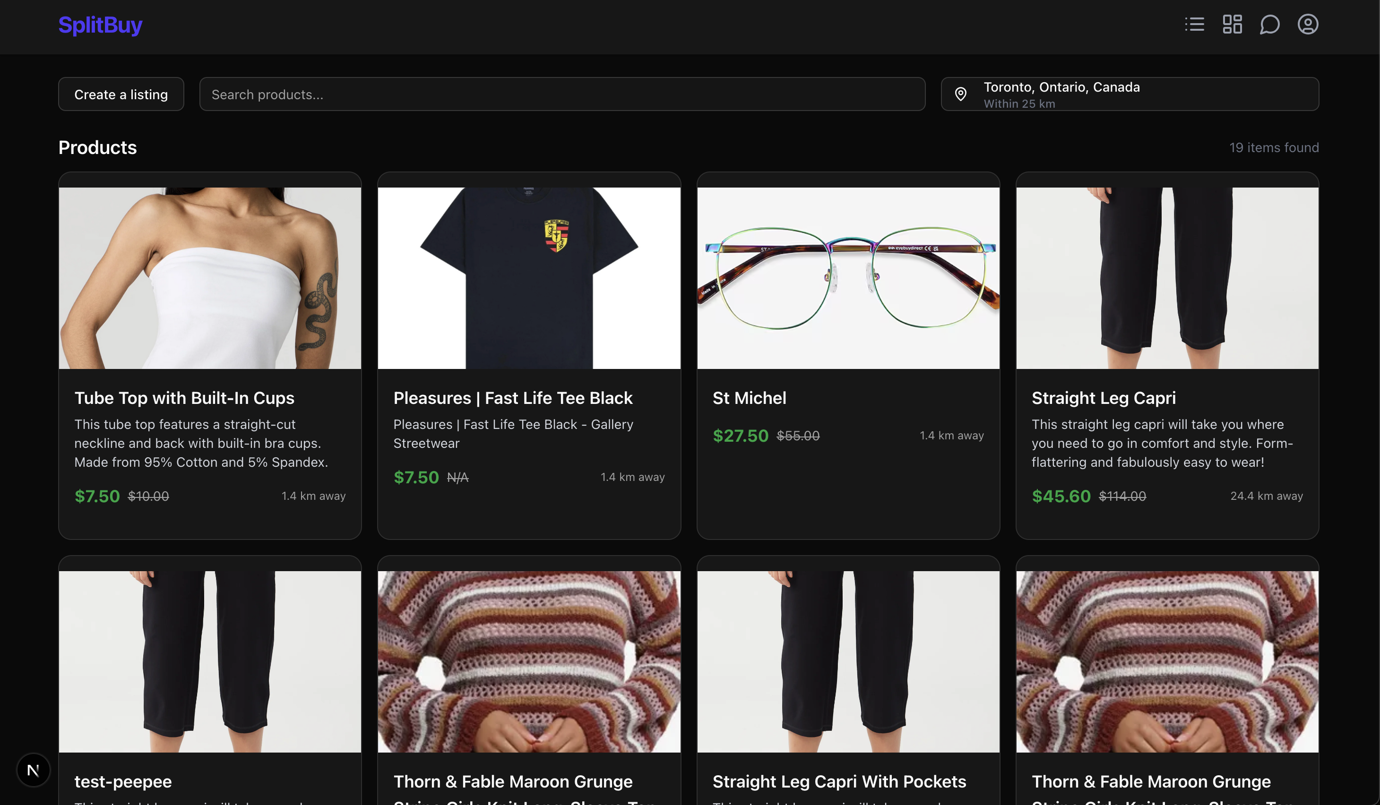Open the Straight Leg Capri image
Screen dimensions: 1380x805
point(1167,278)
